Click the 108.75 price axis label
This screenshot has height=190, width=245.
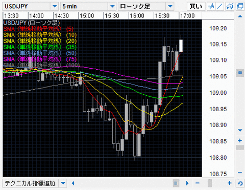pyautogui.click(x=218, y=174)
